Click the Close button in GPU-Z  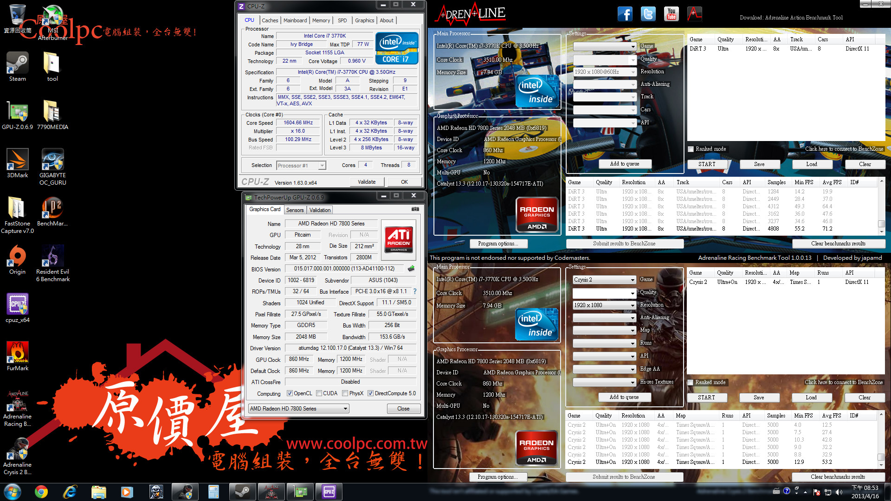(403, 409)
